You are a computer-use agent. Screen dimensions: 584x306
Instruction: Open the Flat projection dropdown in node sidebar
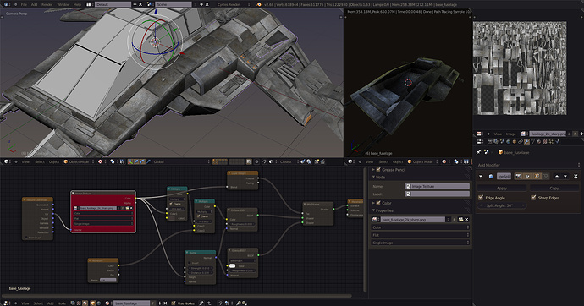pos(421,235)
